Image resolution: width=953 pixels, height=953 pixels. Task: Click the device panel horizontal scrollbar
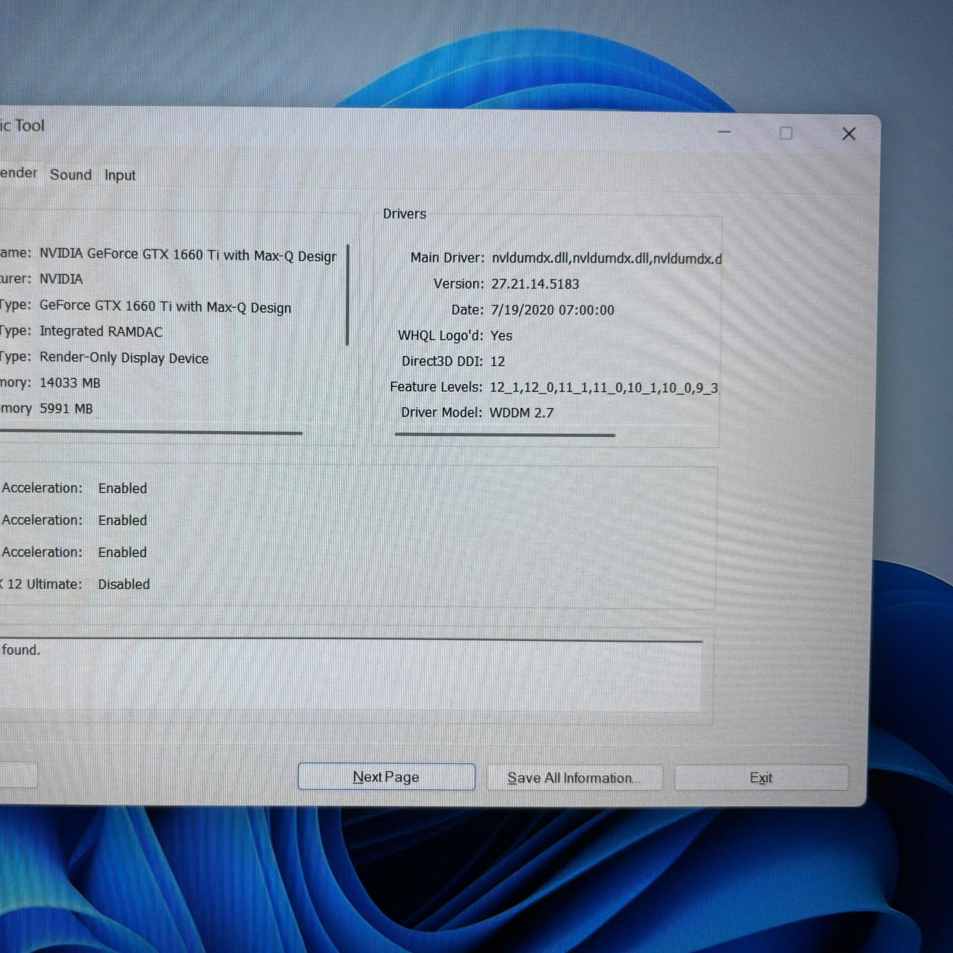151,433
